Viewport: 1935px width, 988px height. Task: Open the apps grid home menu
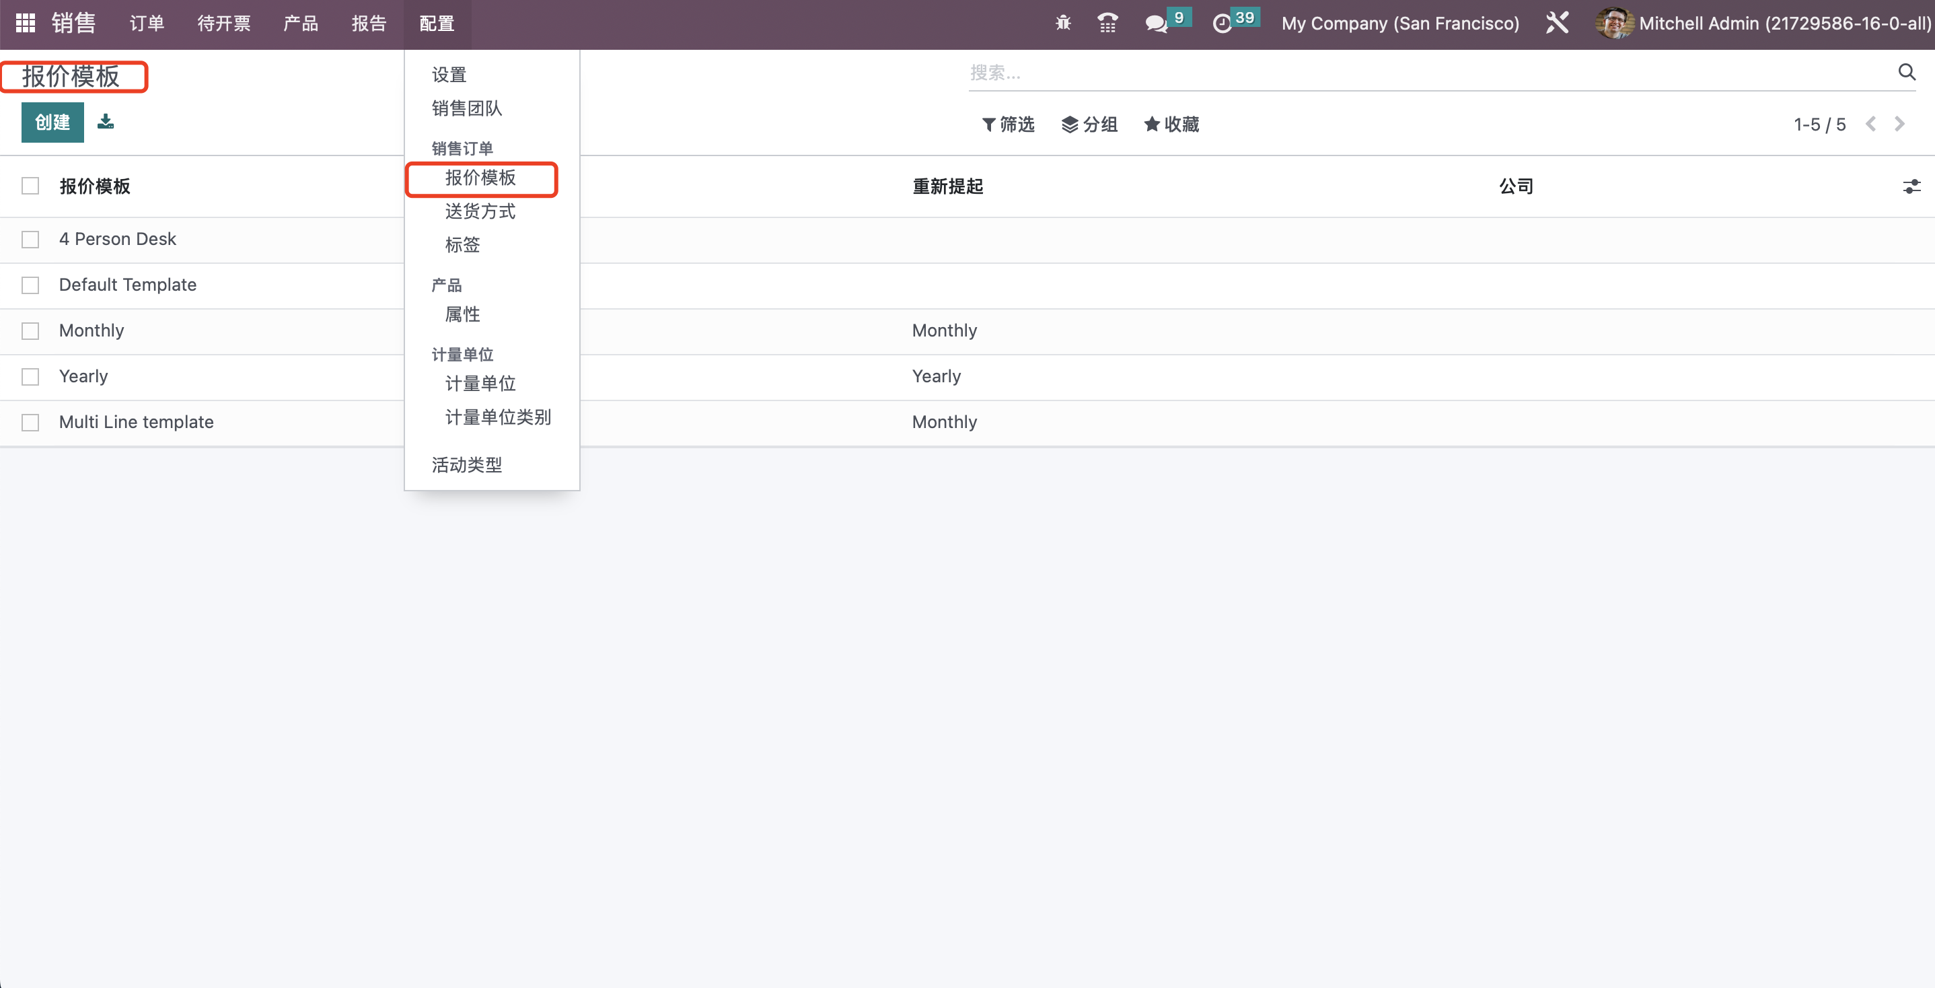(26, 24)
